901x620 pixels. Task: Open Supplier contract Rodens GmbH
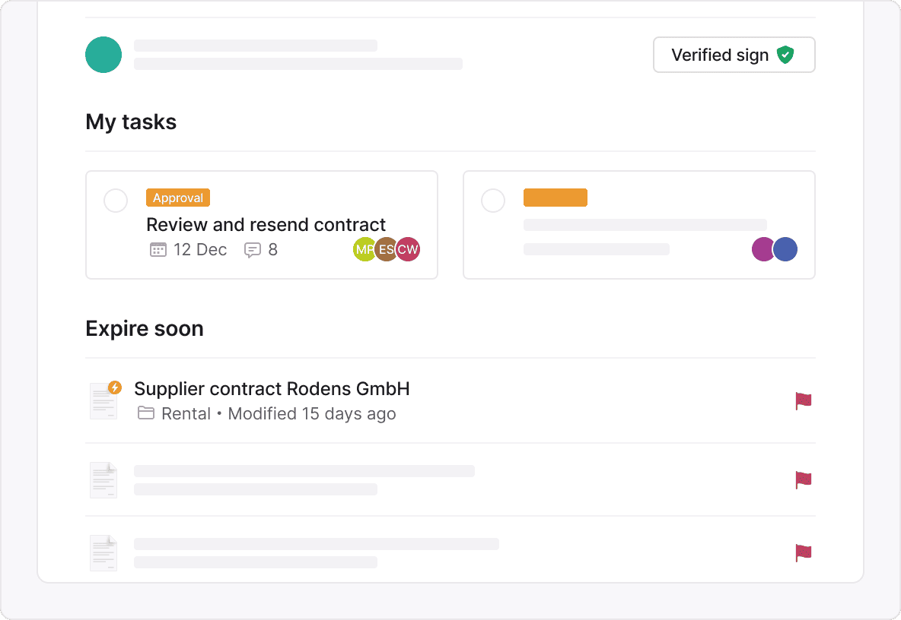point(272,389)
